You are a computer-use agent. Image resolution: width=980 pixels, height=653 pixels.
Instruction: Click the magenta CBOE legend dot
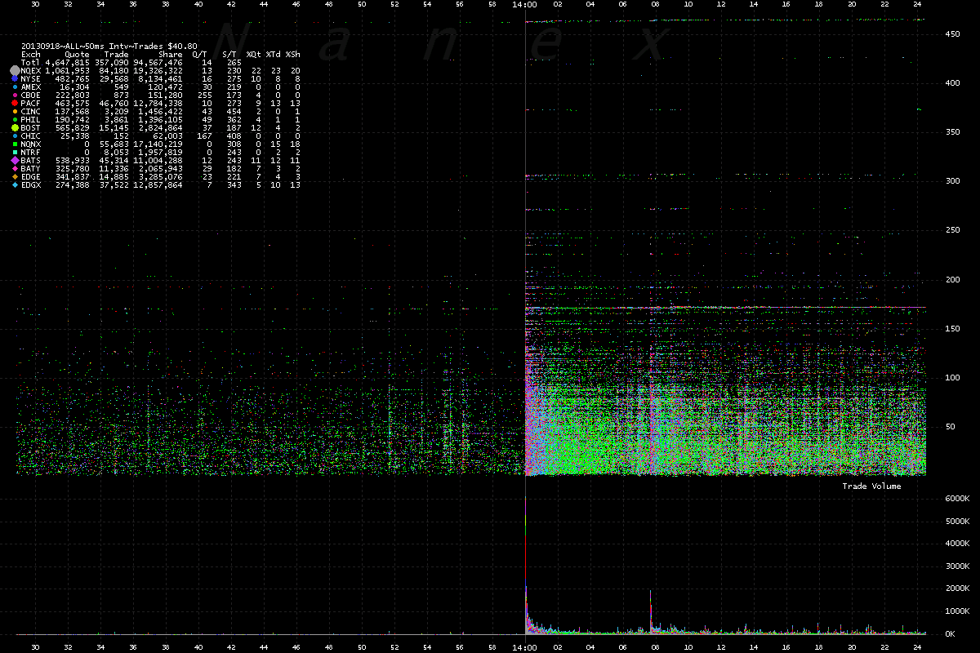click(15, 96)
